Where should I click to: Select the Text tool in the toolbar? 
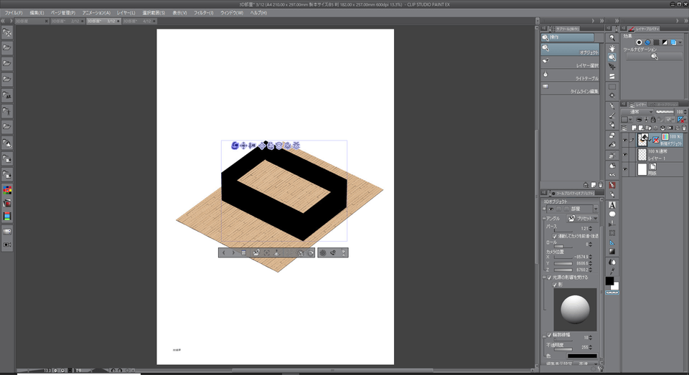[x=612, y=204]
